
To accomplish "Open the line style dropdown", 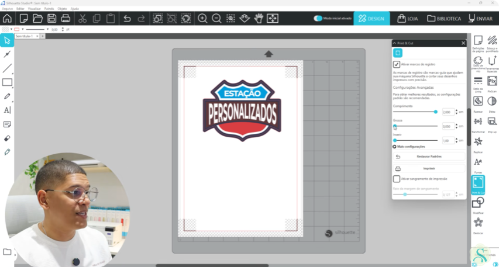I will pyautogui.click(x=48, y=29).
